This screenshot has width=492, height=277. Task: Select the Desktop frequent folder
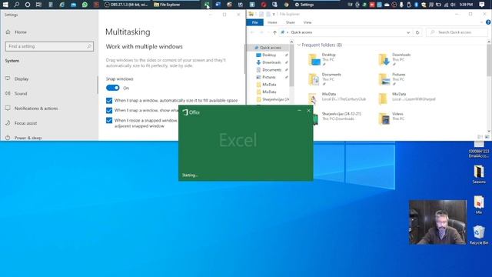click(x=323, y=59)
